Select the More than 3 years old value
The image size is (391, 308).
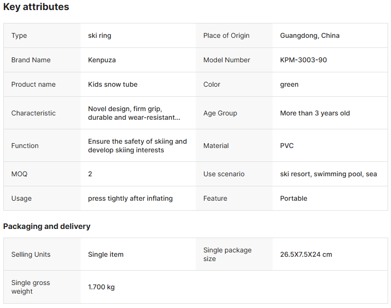pyautogui.click(x=315, y=113)
